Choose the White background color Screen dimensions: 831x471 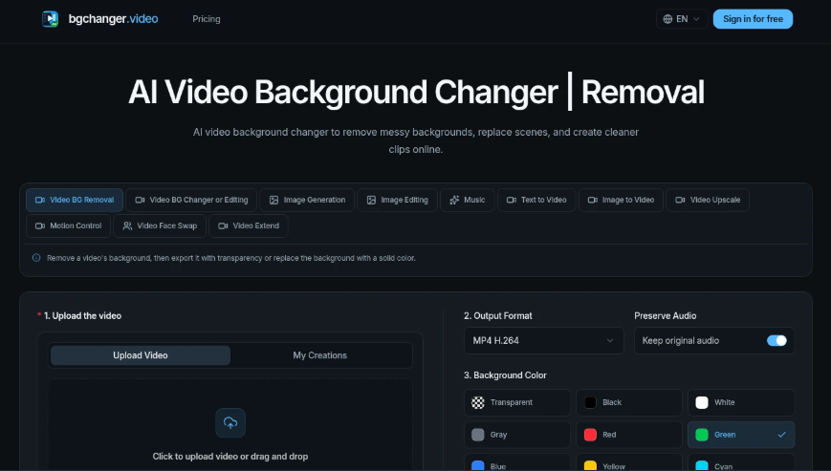pyautogui.click(x=741, y=403)
